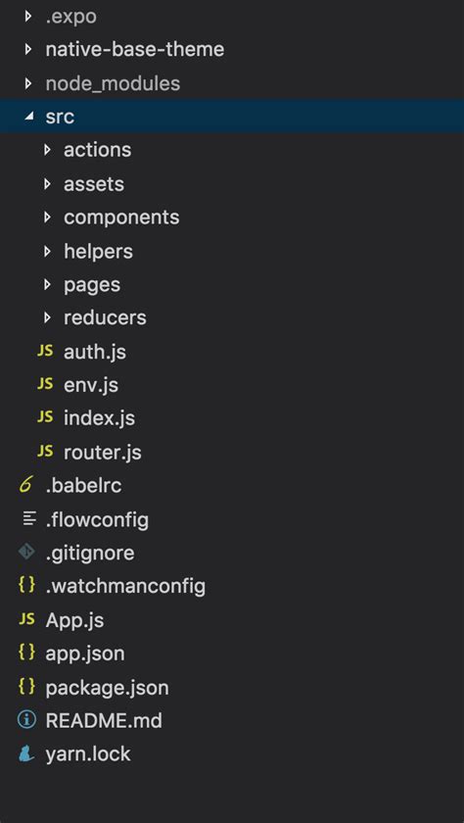Click the yarn cat icon beside yarn.lock
The width and height of the screenshot is (464, 823).
pos(26,753)
